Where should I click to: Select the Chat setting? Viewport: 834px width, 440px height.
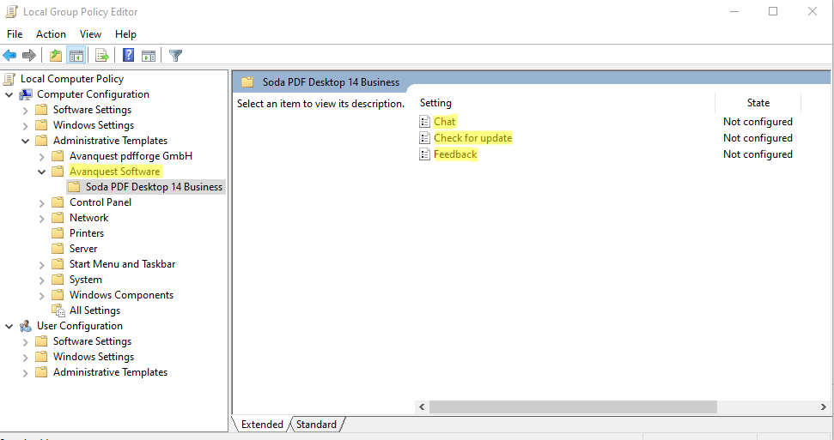(445, 122)
